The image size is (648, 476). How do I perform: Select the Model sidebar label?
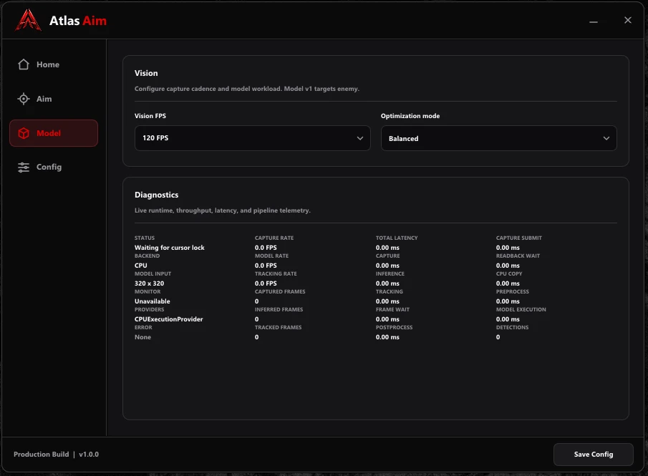pyautogui.click(x=49, y=133)
